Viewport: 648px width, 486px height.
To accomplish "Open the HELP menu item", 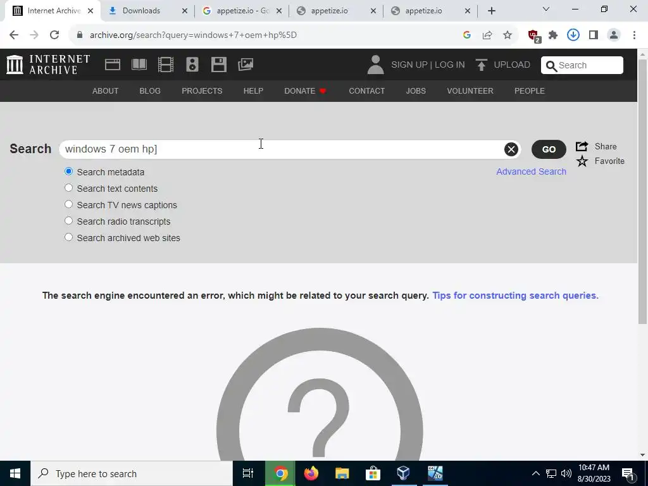I will coord(253,91).
